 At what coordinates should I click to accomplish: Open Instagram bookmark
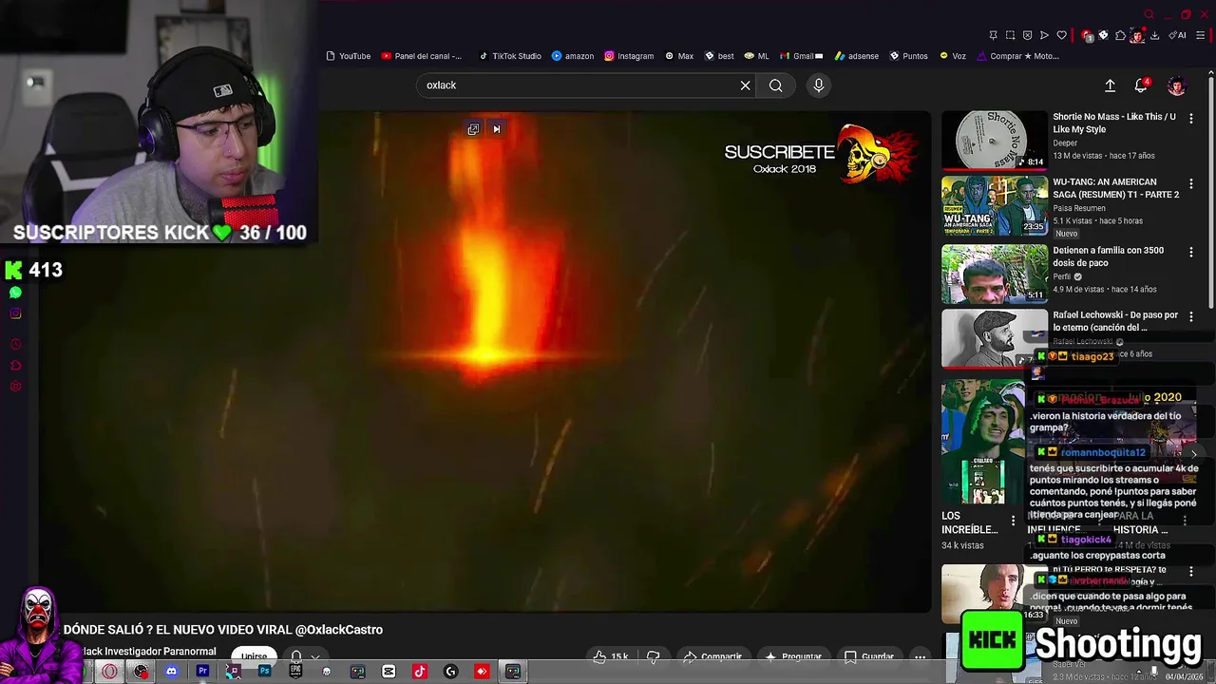point(629,56)
